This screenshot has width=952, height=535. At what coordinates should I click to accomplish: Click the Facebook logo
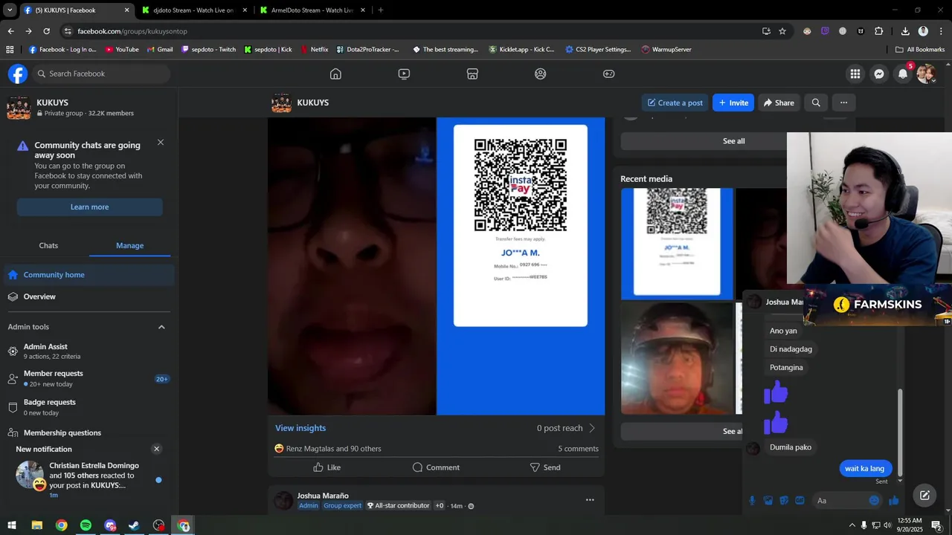tap(18, 74)
